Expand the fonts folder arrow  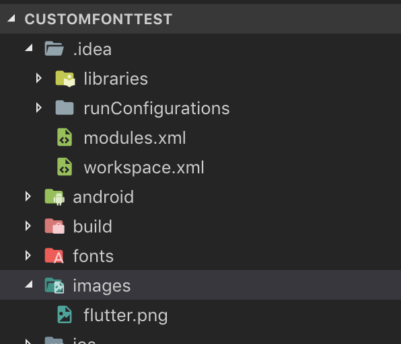[x=28, y=255]
